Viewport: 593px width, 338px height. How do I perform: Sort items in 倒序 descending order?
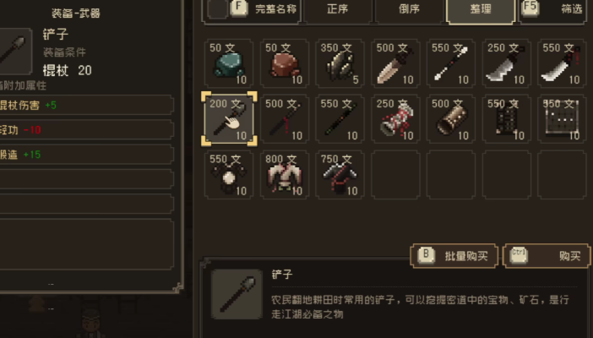pyautogui.click(x=409, y=9)
